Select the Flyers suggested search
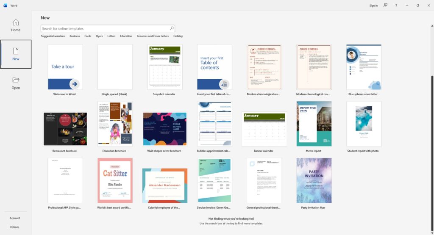Viewport: 434px width, 235px height. coord(99,36)
